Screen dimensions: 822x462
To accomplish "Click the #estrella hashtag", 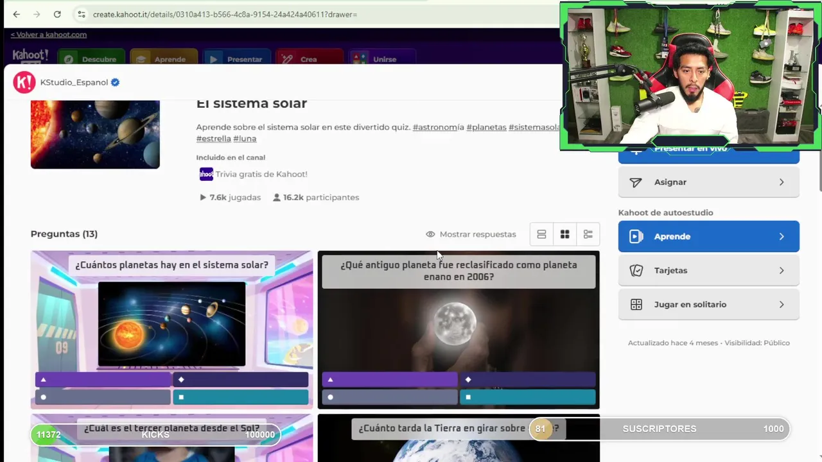I will click(x=213, y=139).
